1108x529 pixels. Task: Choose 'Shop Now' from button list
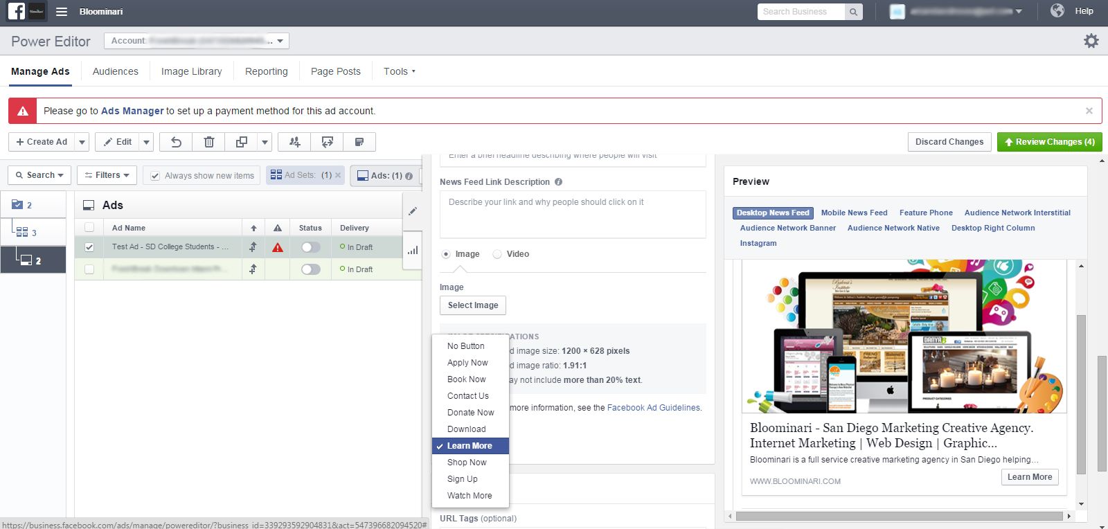[467, 463]
